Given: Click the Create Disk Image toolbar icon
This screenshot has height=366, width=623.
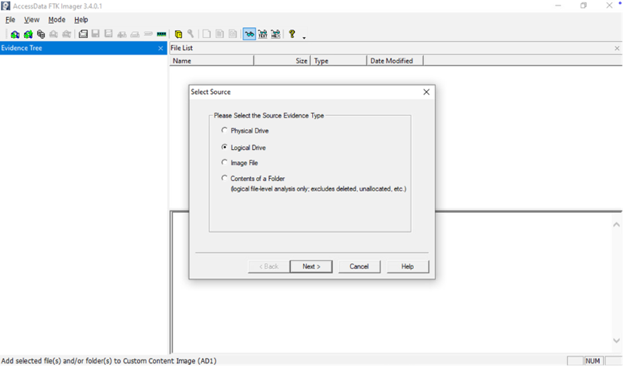Looking at the screenshot, I should coord(83,34).
